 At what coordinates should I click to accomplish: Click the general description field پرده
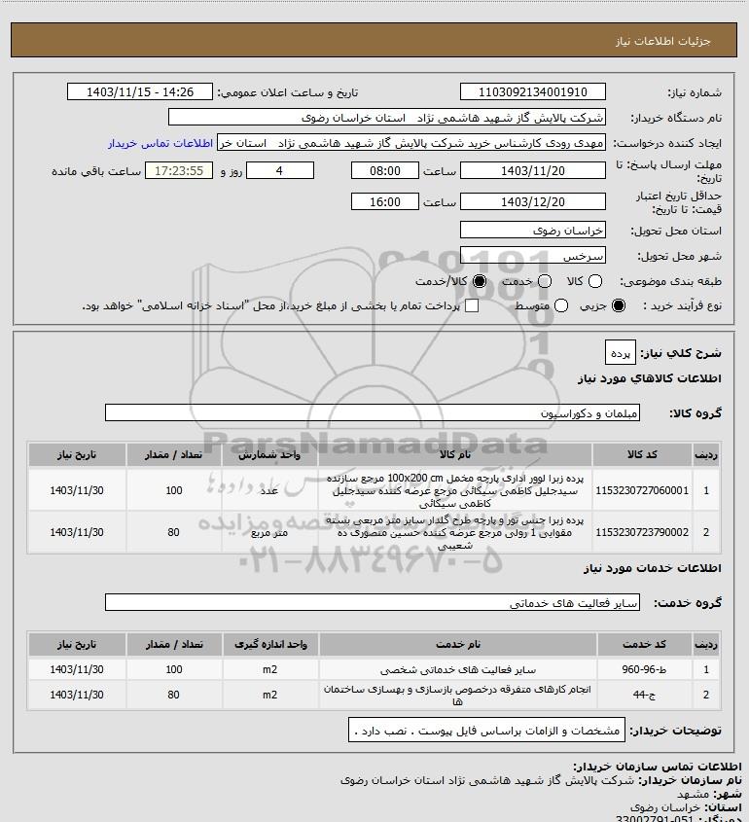[620, 353]
